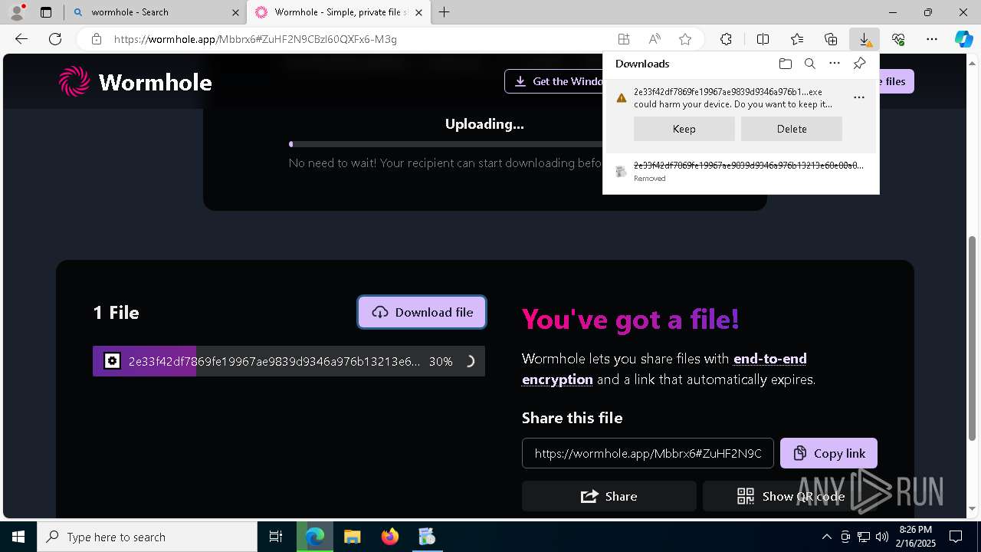Click the Copy link button
The height and width of the screenshot is (552, 981).
[828, 453]
